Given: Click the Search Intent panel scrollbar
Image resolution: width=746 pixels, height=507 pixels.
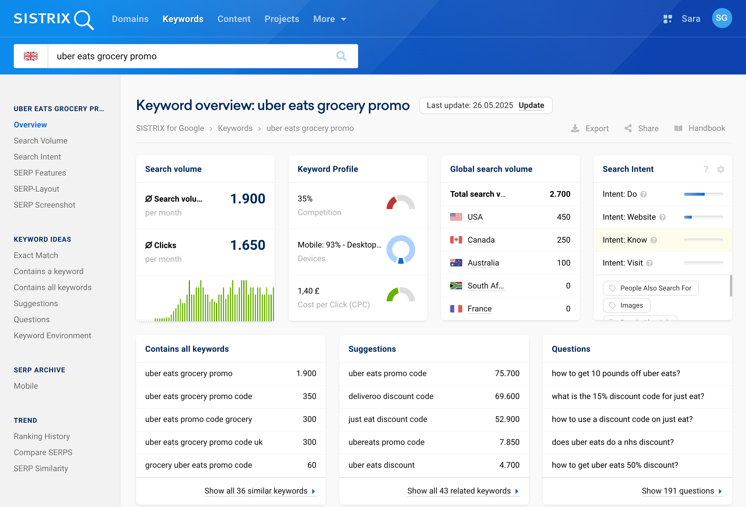Looking at the screenshot, I should 731,286.
